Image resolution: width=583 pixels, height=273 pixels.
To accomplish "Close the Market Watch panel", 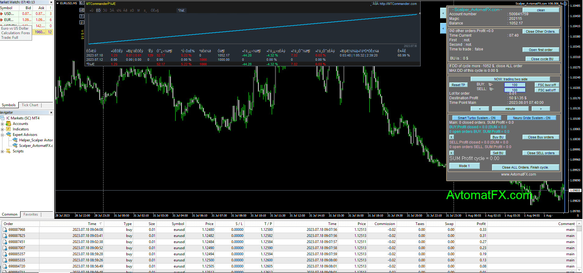I will click(51, 2).
